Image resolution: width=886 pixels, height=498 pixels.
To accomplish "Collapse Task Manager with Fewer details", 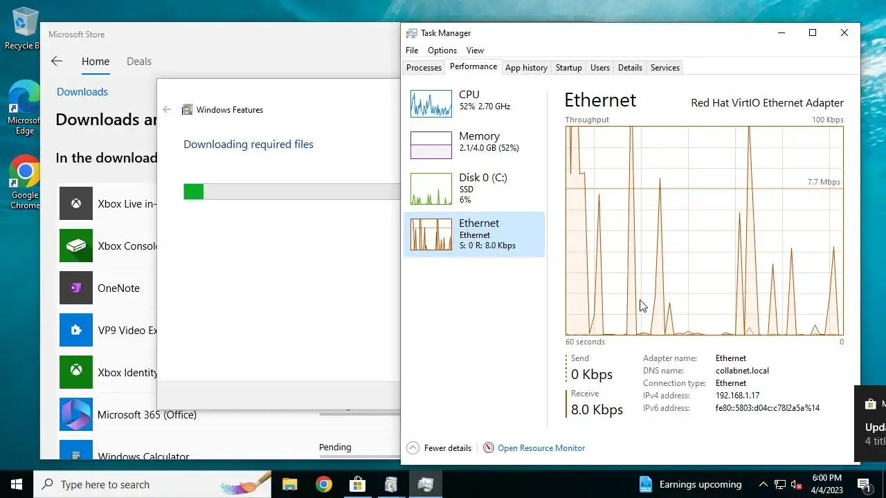I will pos(439,448).
